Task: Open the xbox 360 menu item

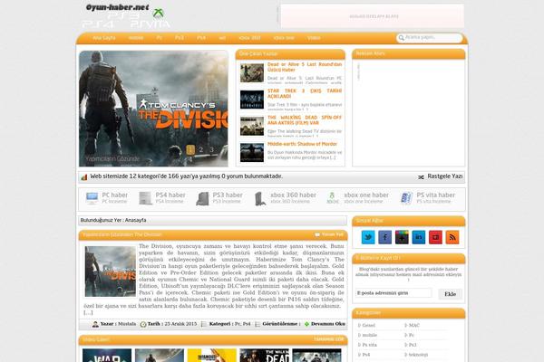Action: [249, 38]
